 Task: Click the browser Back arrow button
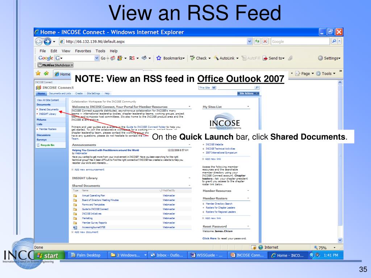pos(39,41)
